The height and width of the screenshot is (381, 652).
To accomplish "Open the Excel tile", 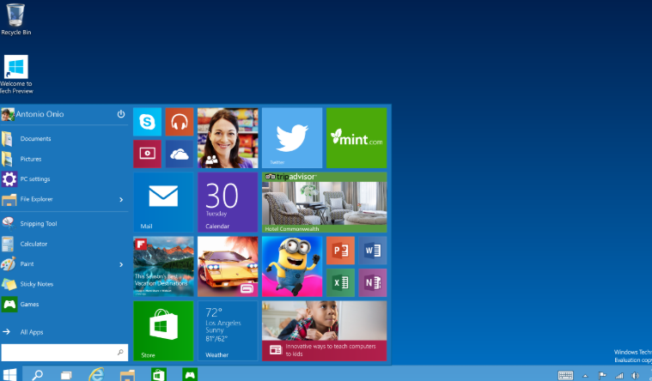I will coord(340,282).
